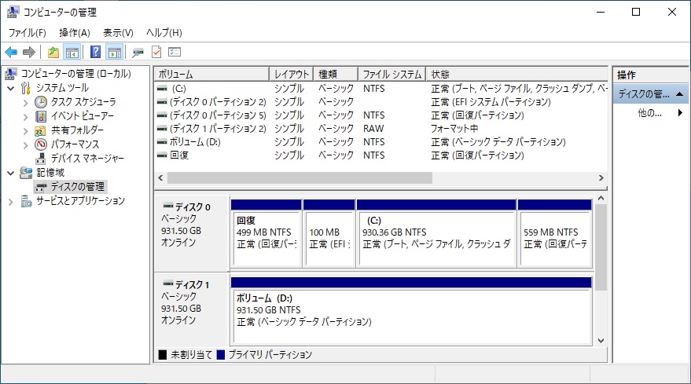Viewport: 691px width, 384px height.
Task: Select the 100 MB EFI partition block
Action: coord(329,233)
